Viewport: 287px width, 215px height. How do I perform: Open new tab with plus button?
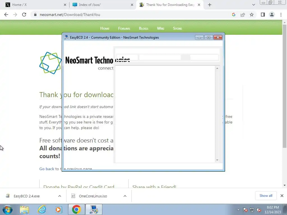[210, 5]
